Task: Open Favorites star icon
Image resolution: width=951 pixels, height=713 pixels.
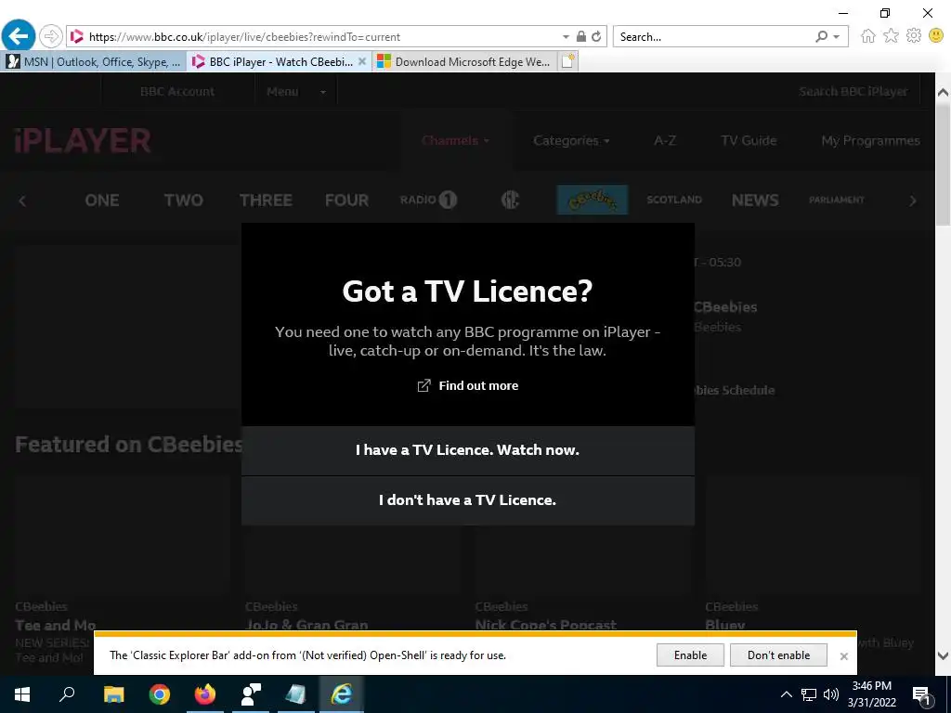Action: [x=891, y=36]
